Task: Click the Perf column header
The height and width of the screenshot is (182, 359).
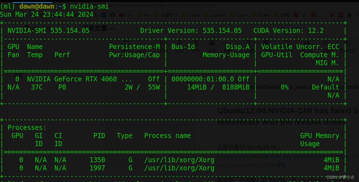Action: (x=62, y=55)
